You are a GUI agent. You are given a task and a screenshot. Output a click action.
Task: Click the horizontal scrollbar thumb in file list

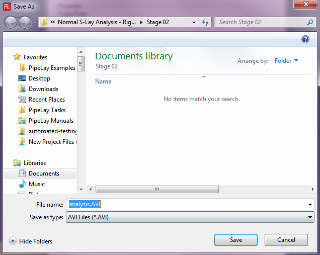157,190
